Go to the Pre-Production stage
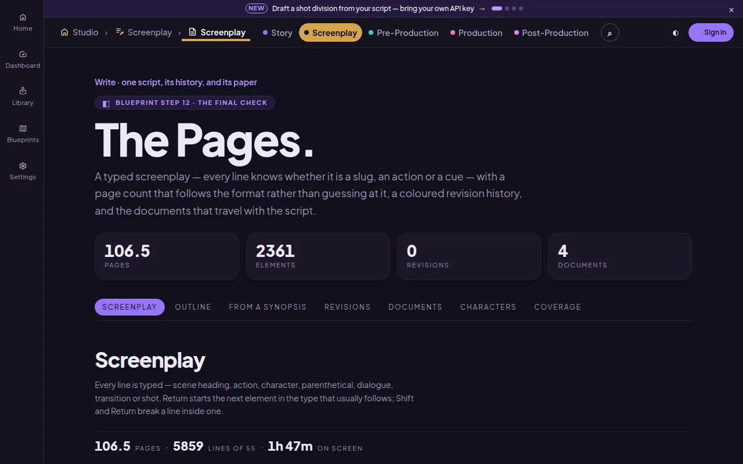The width and height of the screenshot is (743, 464). [x=403, y=33]
